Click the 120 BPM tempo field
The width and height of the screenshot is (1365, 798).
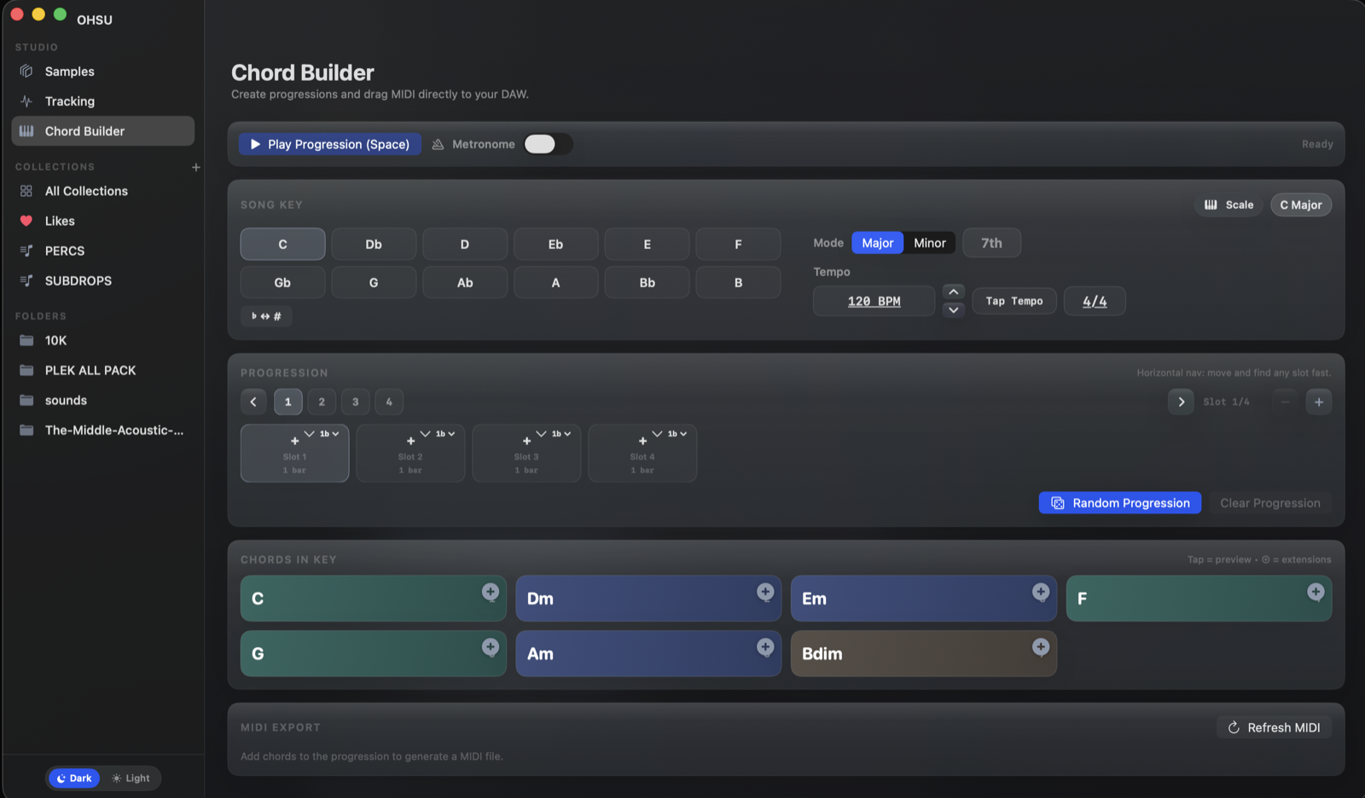(873, 300)
